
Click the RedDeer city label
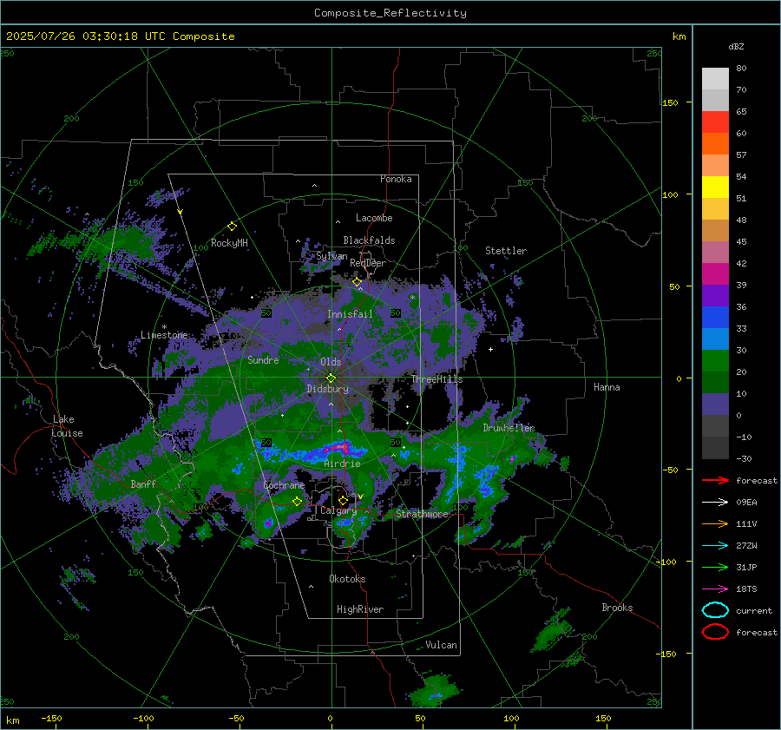point(368,263)
